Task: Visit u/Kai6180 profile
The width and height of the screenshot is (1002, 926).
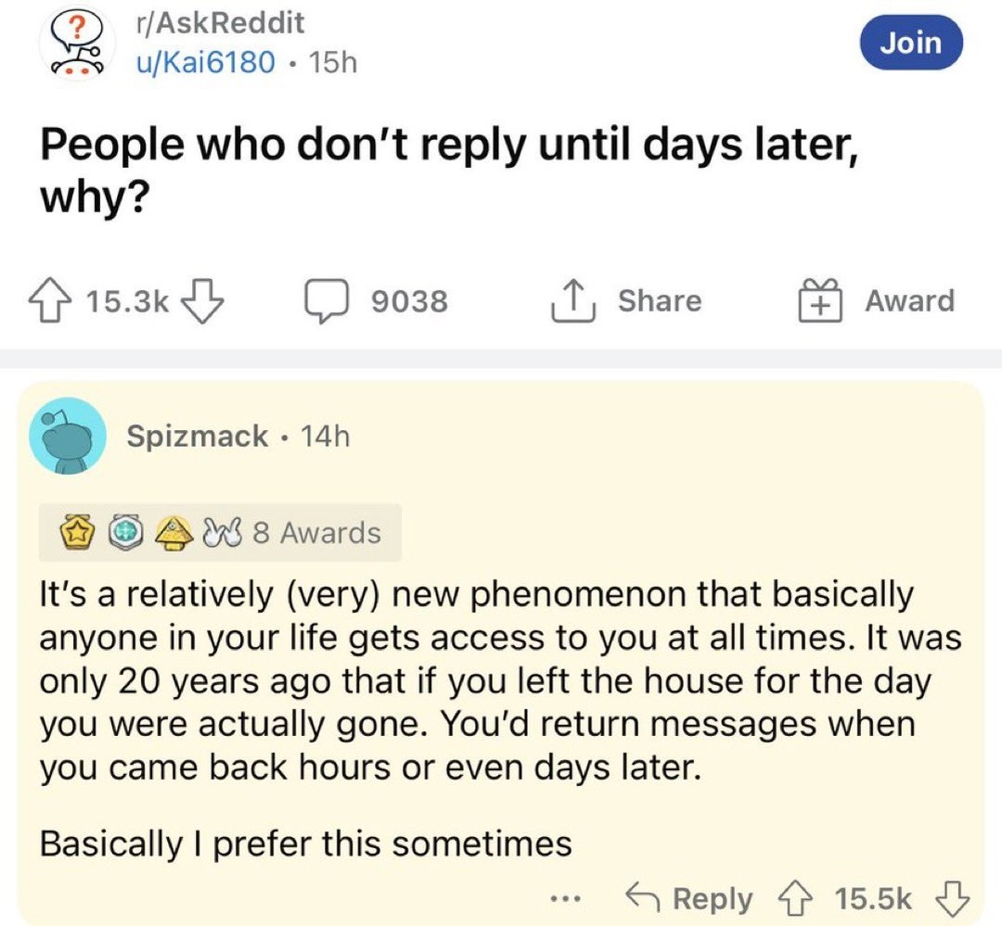Action: pos(206,62)
